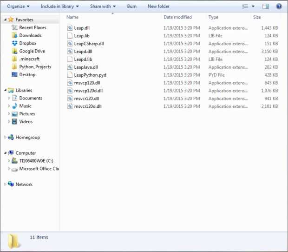Screen dimensions: 288x252
Task: Expand the TI106400W0E (C:) drive
Action: click(x=9, y=161)
